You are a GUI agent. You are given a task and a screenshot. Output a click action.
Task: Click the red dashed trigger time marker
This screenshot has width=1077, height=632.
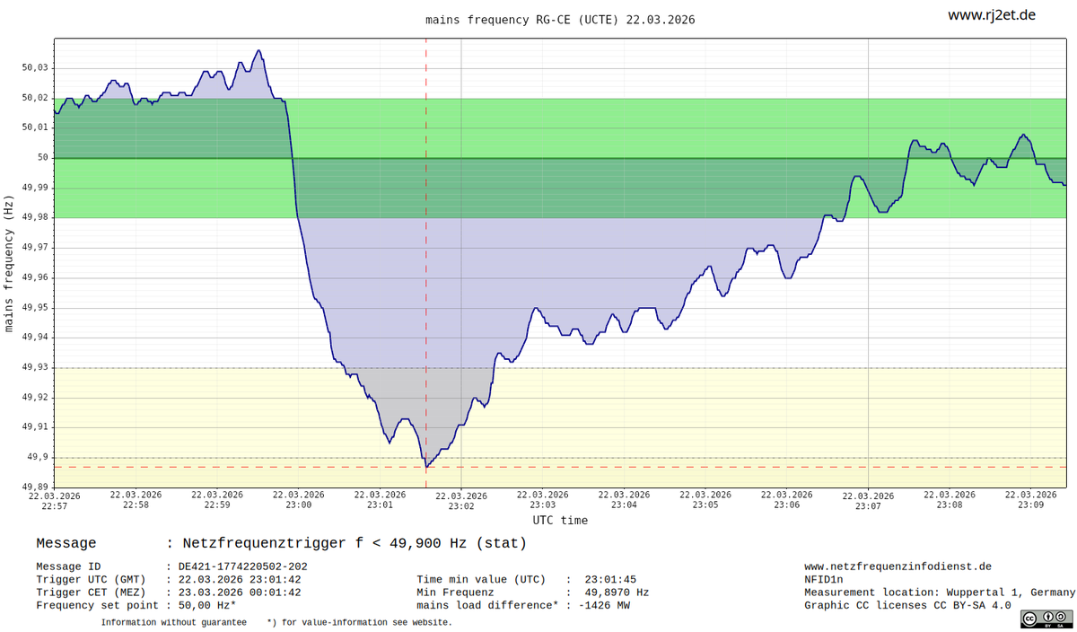pos(425,263)
